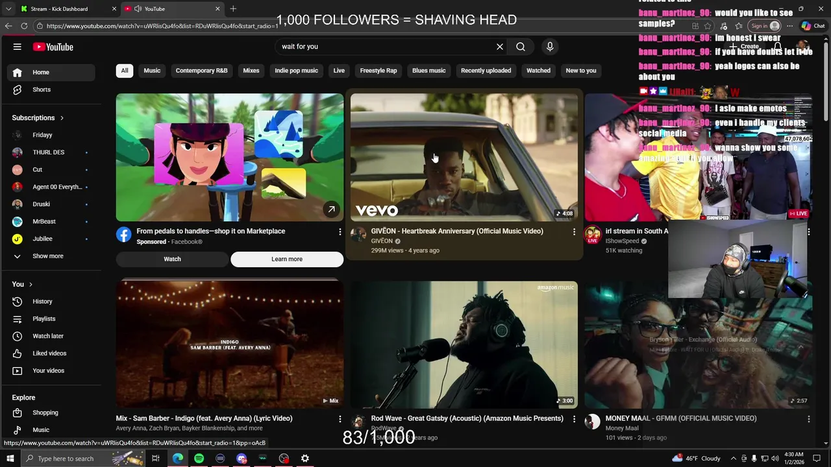Select the Indie pop music chip
The image size is (831, 467).
click(296, 71)
